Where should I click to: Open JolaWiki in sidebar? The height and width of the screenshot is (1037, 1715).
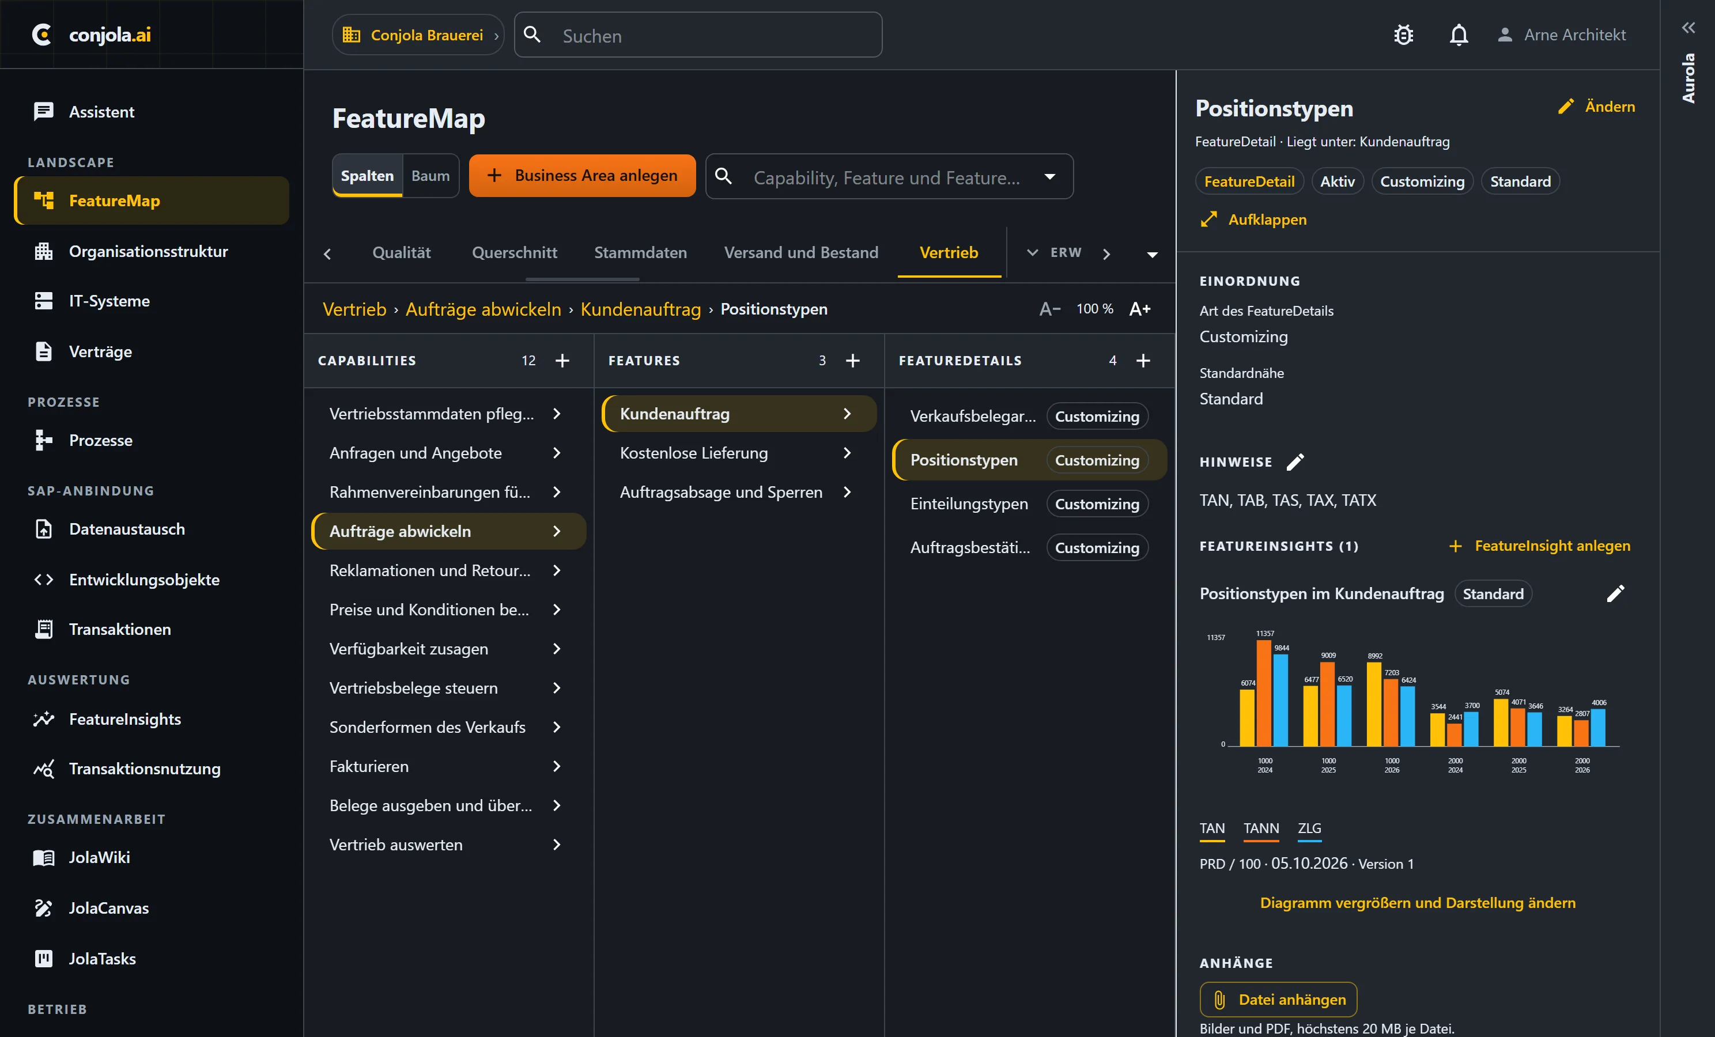click(x=151, y=857)
